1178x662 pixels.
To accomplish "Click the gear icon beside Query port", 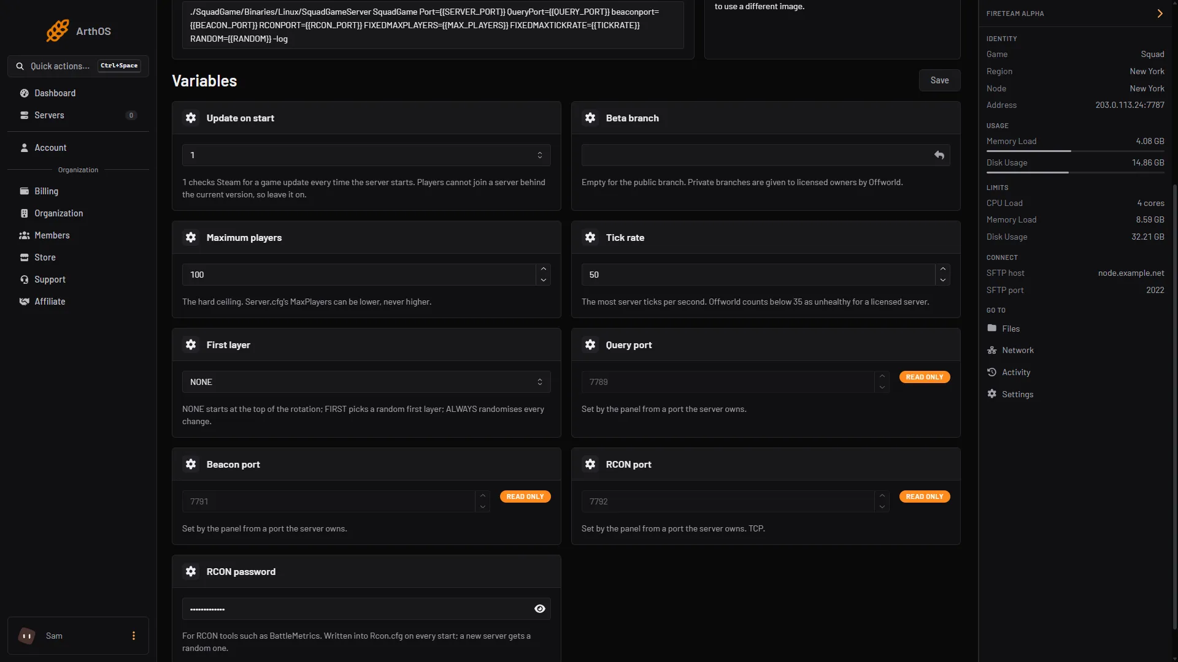I will 590,344.
